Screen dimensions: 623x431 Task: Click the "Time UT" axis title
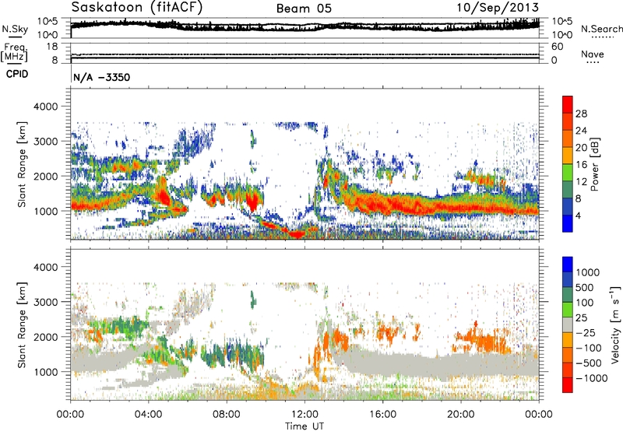(x=304, y=426)
